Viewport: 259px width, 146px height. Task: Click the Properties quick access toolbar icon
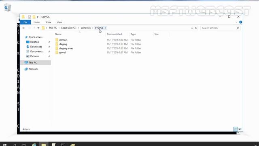30,17
